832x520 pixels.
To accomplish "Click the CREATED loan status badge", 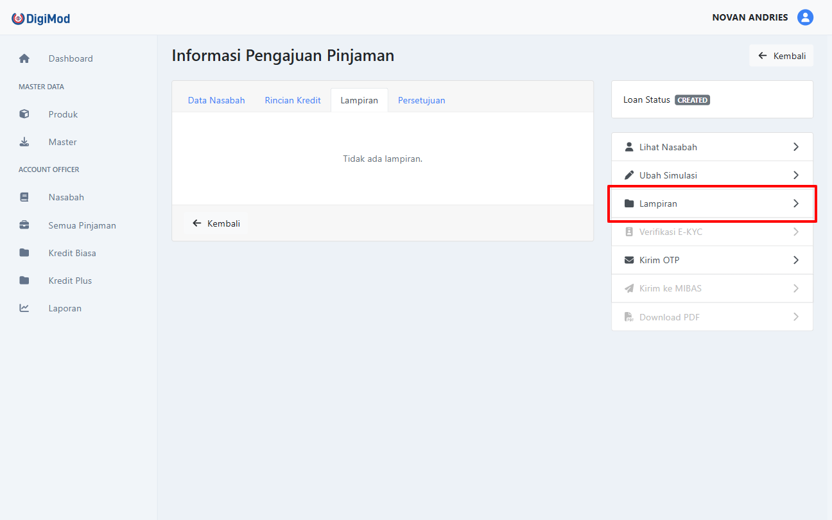I will [x=692, y=100].
